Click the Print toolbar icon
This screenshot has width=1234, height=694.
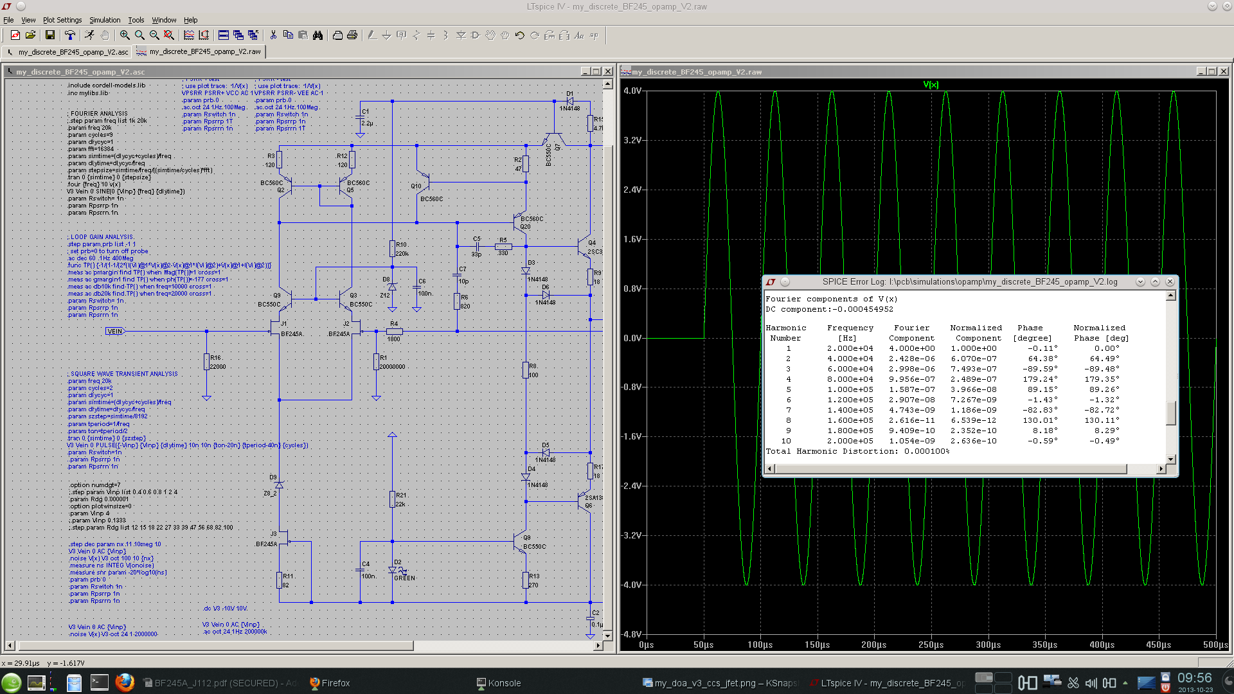coord(352,35)
